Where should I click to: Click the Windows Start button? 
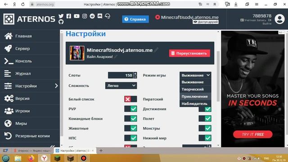click(x=6, y=158)
